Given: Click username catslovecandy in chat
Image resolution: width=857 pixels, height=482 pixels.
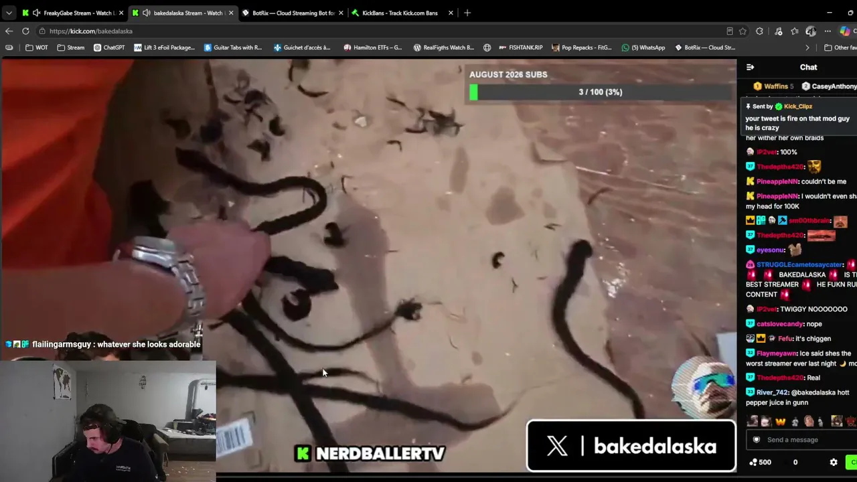Looking at the screenshot, I should pos(779,324).
